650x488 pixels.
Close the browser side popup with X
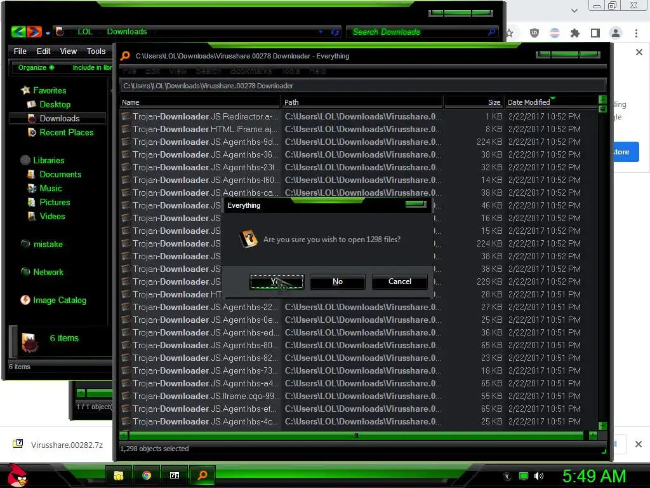click(x=639, y=52)
